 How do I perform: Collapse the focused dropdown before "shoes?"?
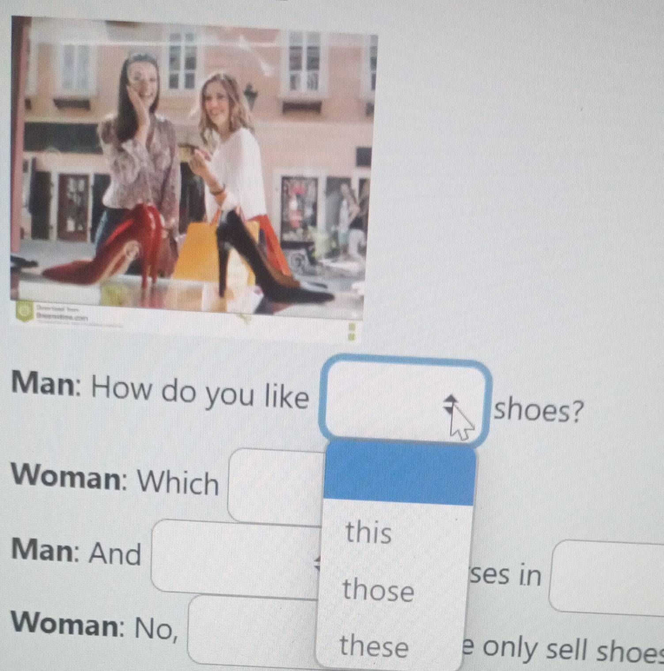(x=404, y=400)
